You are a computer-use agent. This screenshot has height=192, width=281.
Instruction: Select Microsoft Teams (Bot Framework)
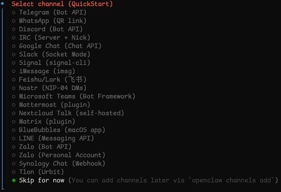coord(77,96)
